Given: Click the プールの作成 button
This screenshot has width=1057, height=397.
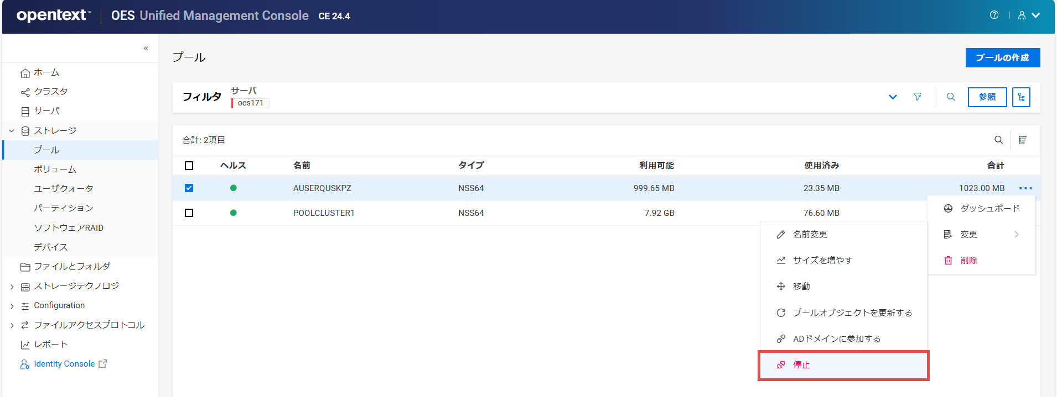Looking at the screenshot, I should coord(1002,58).
